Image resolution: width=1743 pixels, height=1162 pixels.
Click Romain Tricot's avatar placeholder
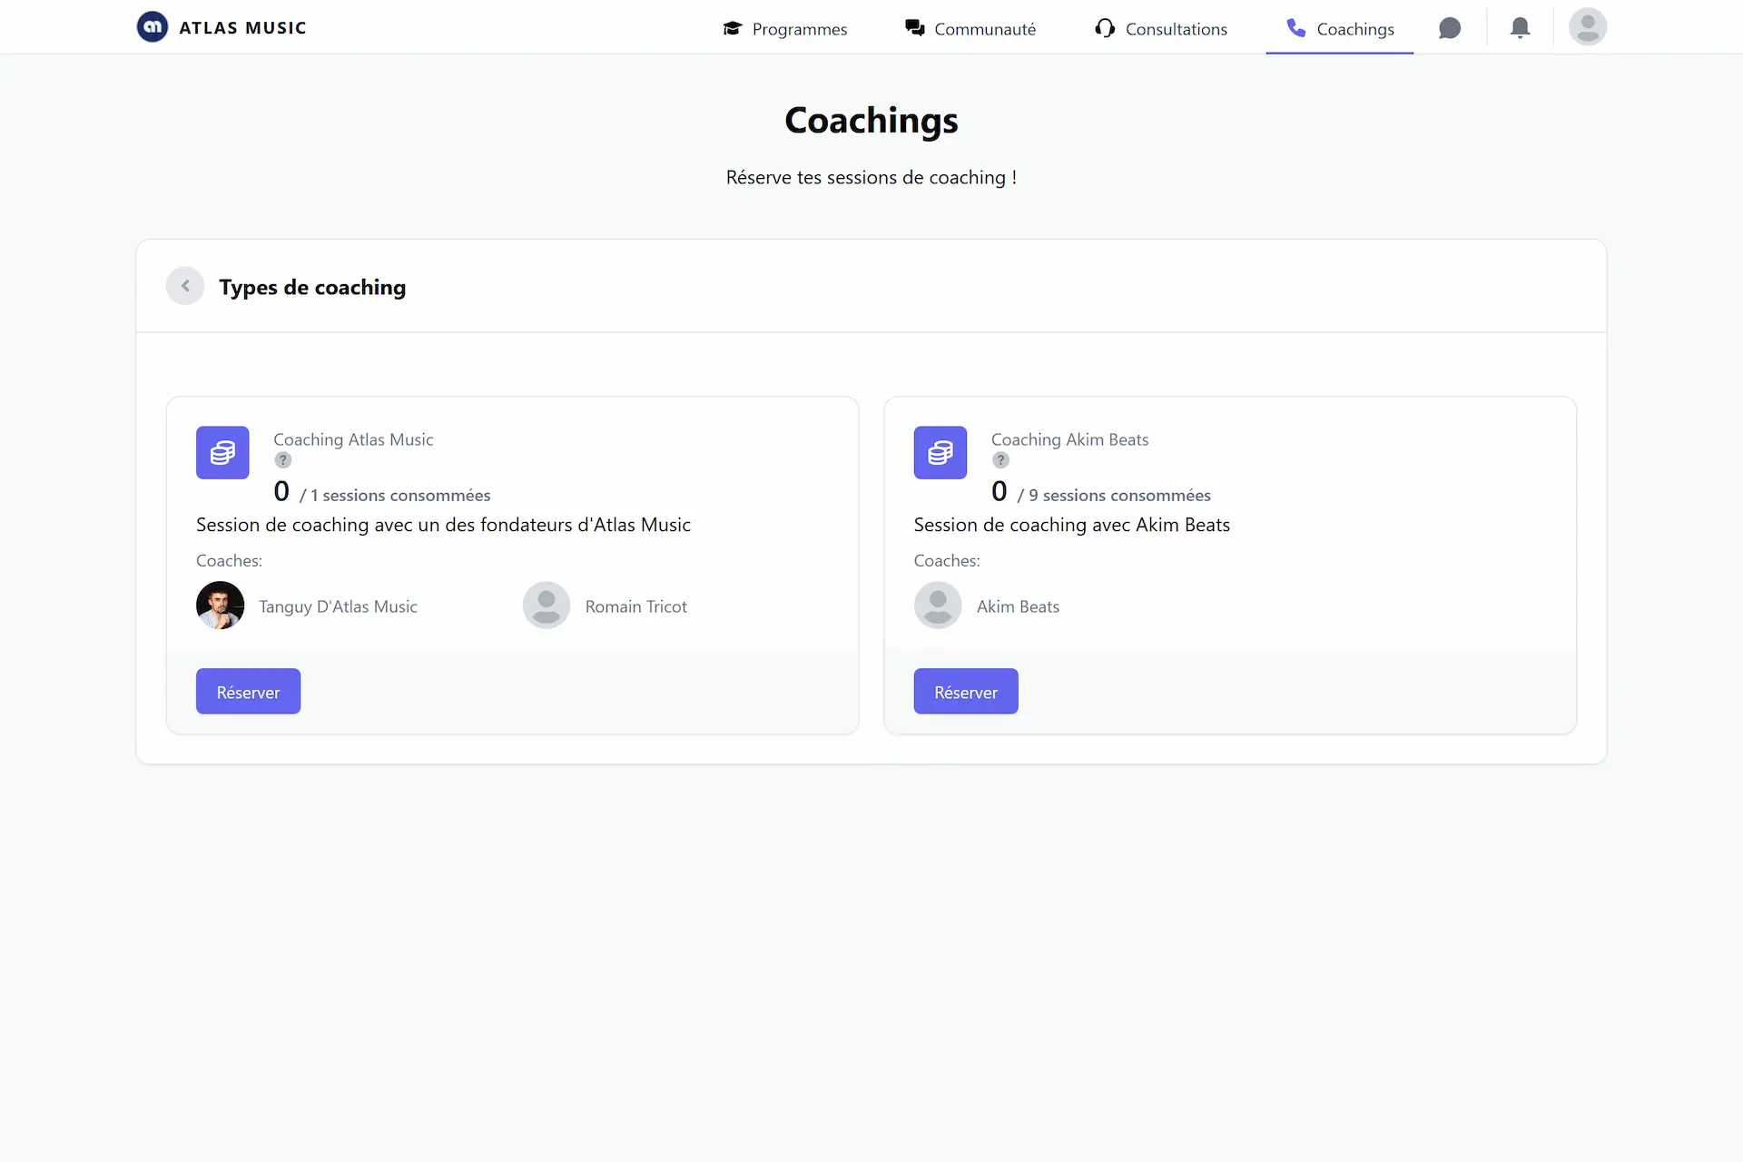coord(547,606)
